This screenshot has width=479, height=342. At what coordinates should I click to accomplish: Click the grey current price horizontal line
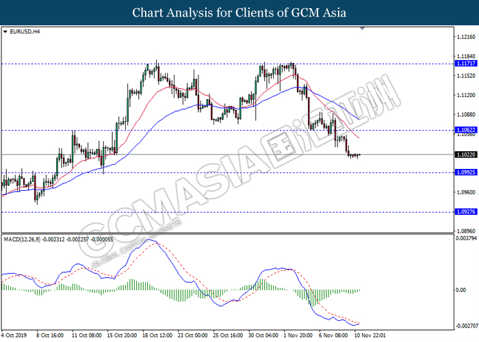pyautogui.click(x=227, y=155)
